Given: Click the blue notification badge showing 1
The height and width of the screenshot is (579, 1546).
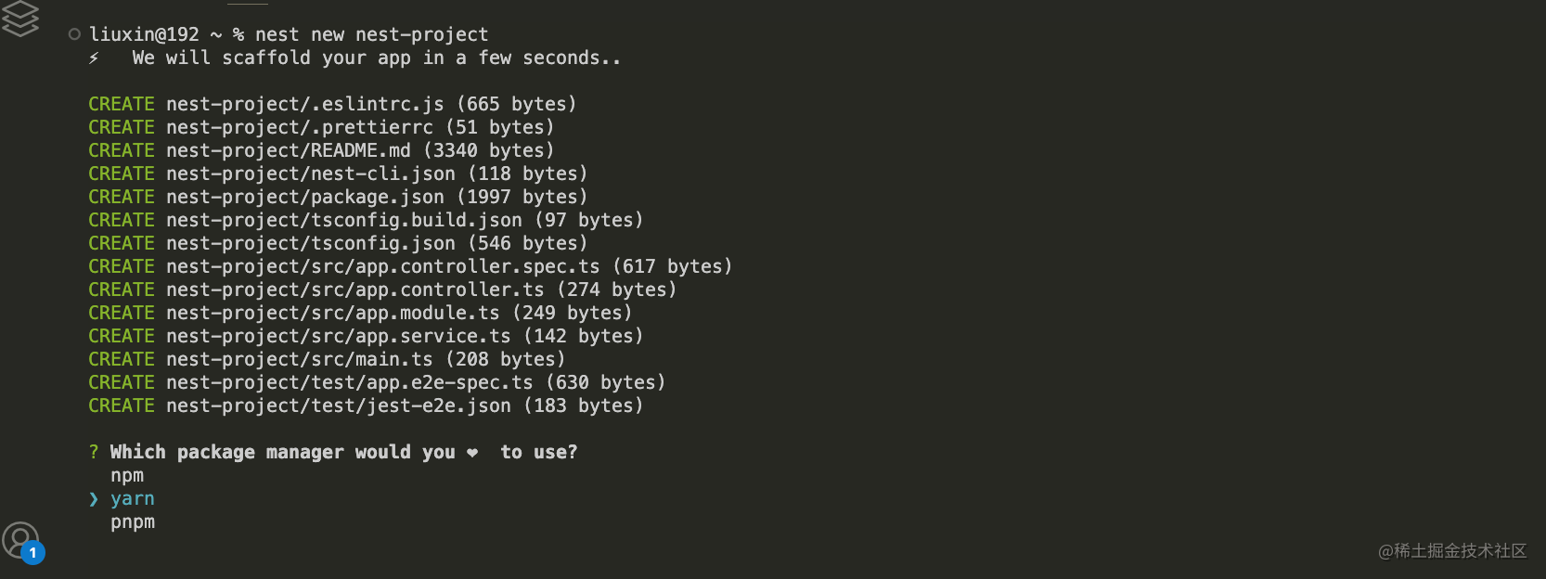Looking at the screenshot, I should (32, 553).
